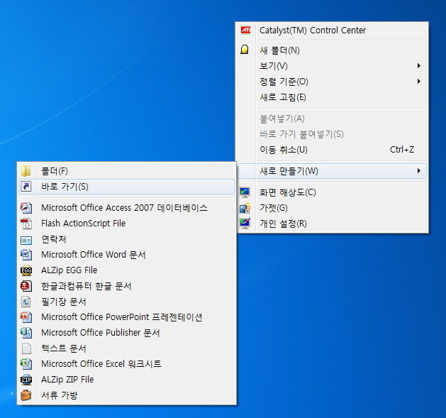Create a new 바로 가기(S)
This screenshot has height=418, width=446.
pos(127,187)
